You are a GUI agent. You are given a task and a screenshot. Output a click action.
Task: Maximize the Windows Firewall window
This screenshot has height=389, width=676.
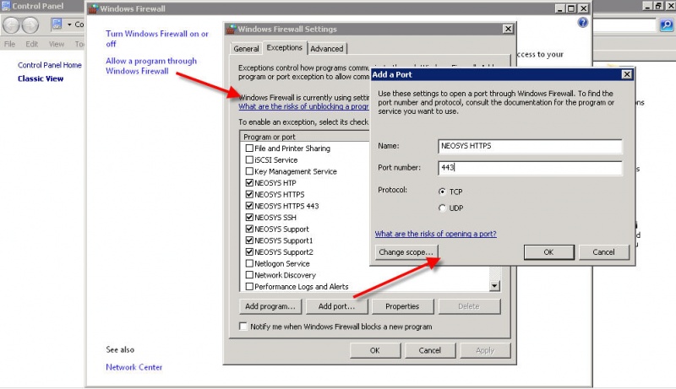tap(571, 8)
